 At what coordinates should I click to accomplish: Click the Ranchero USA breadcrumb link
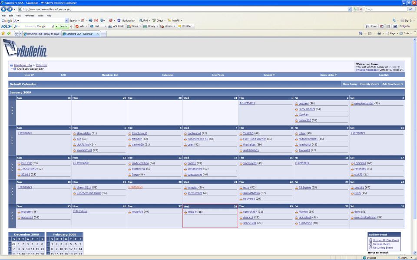pos(23,65)
